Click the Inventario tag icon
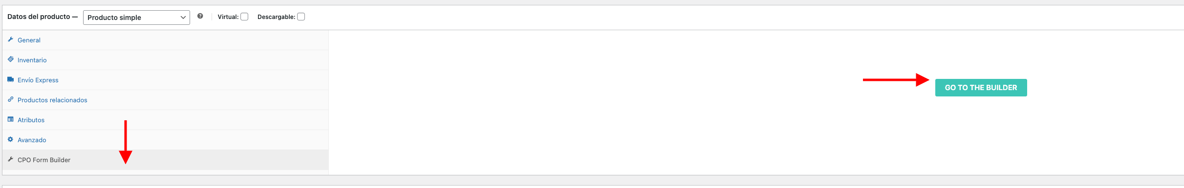The width and height of the screenshot is (1184, 188). pos(10,59)
